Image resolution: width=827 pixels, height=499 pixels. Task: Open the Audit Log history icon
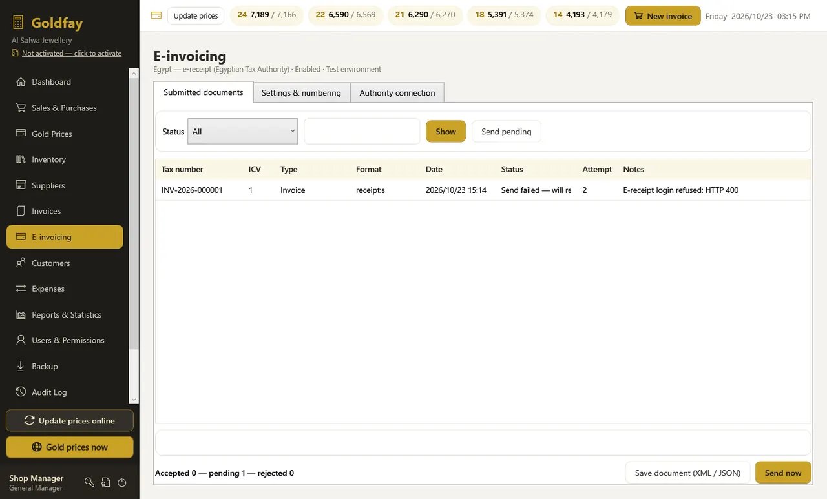click(x=20, y=392)
